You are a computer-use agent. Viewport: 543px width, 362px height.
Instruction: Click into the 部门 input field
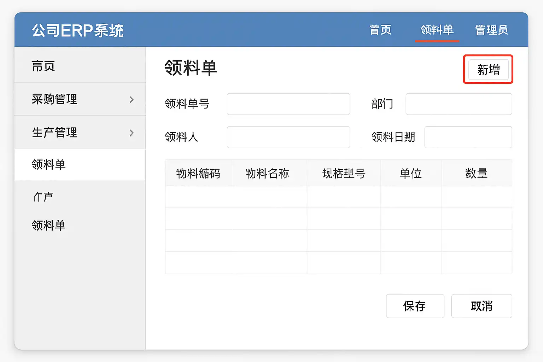(459, 104)
